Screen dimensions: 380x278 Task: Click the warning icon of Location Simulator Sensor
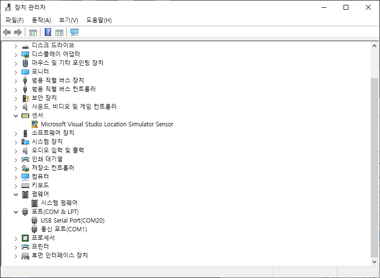coord(35,124)
